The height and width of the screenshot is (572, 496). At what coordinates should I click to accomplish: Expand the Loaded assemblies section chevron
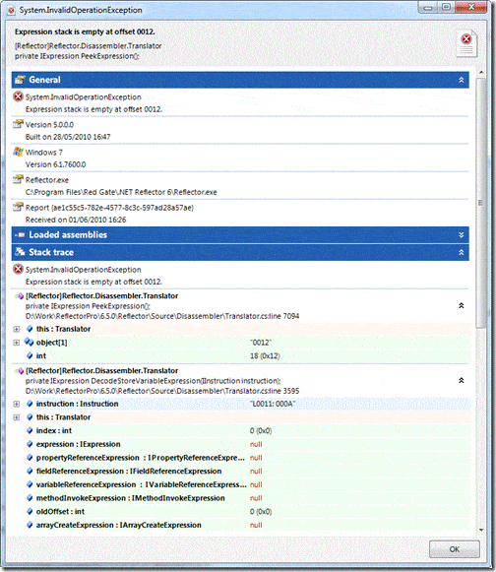point(461,235)
